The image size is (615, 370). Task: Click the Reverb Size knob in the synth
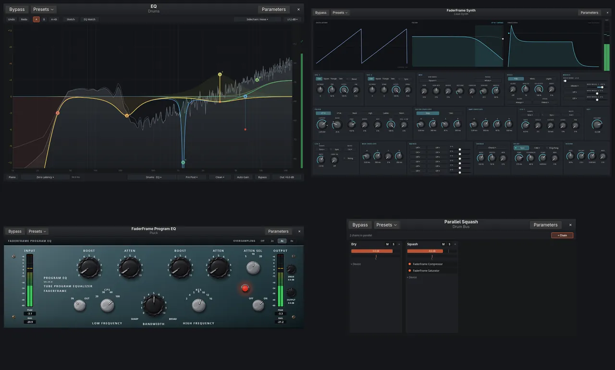pyautogui.click(x=570, y=156)
